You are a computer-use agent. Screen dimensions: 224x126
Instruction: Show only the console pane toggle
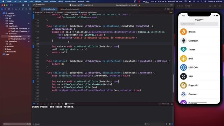pyautogui.click(x=173, y=124)
